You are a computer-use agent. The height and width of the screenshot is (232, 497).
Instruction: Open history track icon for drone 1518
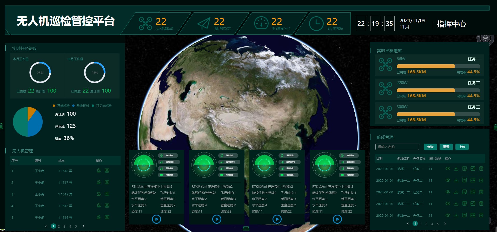coord(99,171)
